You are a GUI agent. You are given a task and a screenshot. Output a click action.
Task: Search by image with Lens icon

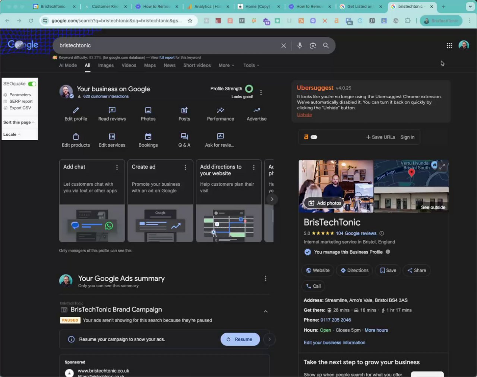(313, 45)
